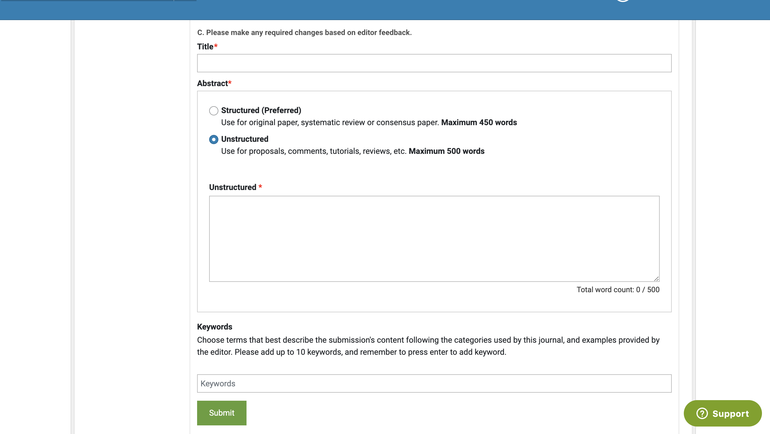
Task: Click the question mark icon on Support
Action: point(702,413)
